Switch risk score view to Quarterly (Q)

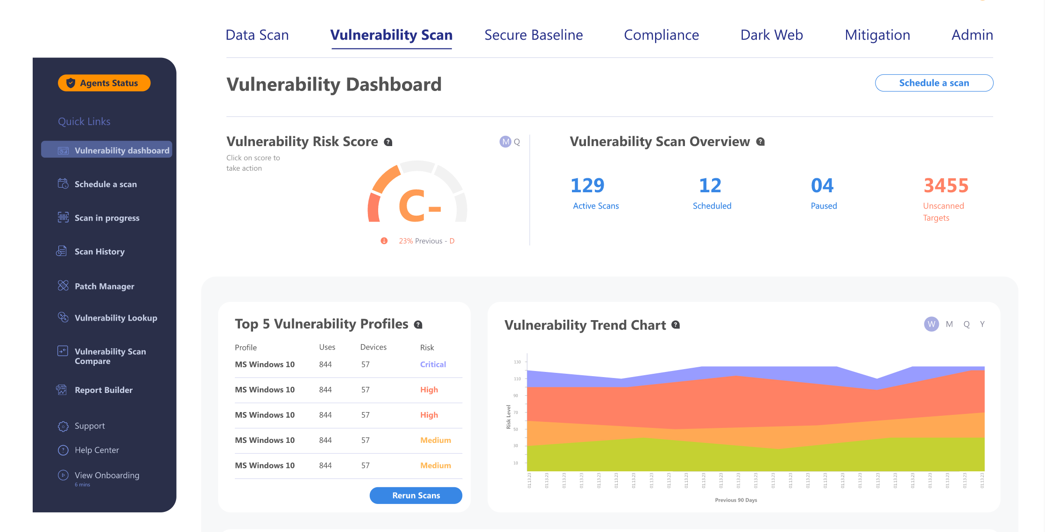pyautogui.click(x=517, y=142)
